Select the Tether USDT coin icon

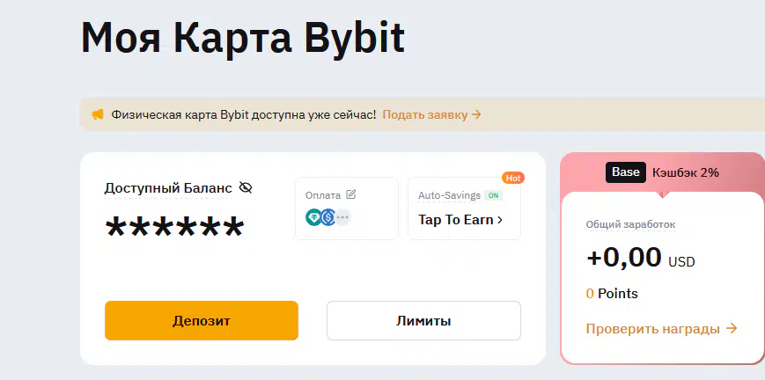click(313, 217)
